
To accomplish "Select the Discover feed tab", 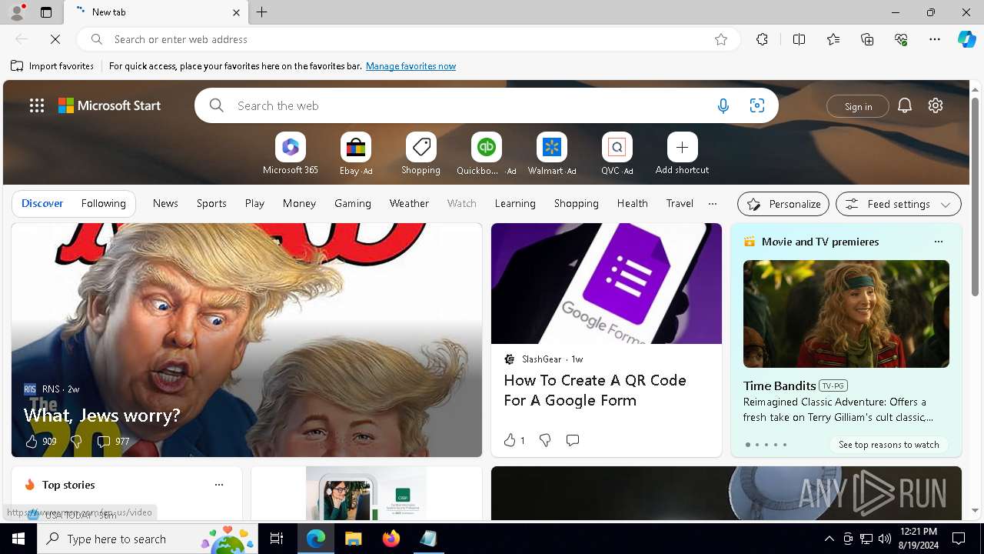I will 42,203.
